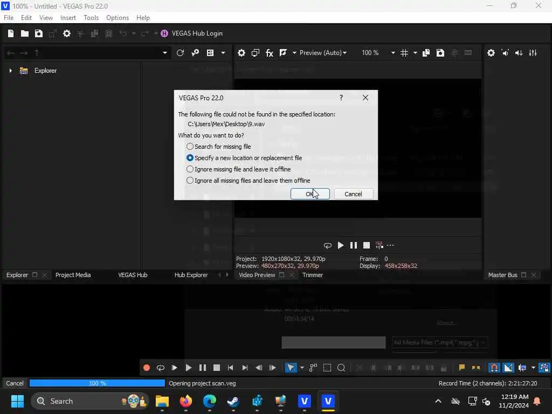552x414 pixels.
Task: Play video in preview transport
Action: click(x=341, y=245)
